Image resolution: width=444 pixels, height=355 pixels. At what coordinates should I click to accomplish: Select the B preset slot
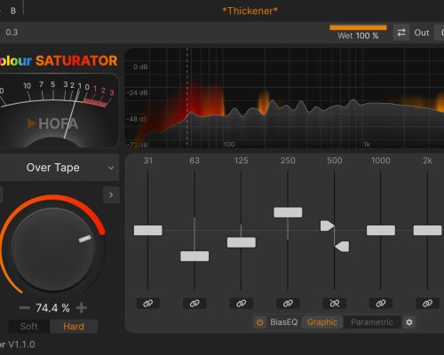(x=13, y=11)
